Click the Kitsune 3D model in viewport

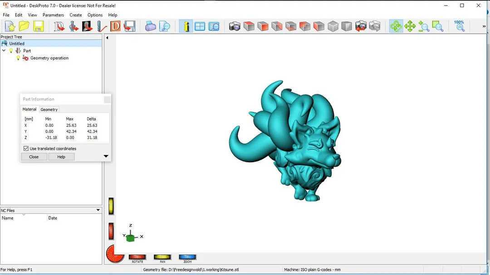[285, 140]
